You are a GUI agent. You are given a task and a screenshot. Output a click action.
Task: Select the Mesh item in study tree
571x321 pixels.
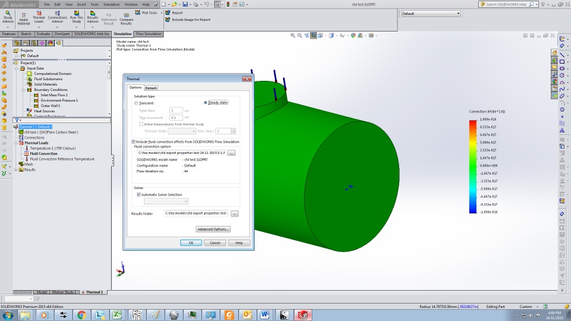click(x=27, y=164)
